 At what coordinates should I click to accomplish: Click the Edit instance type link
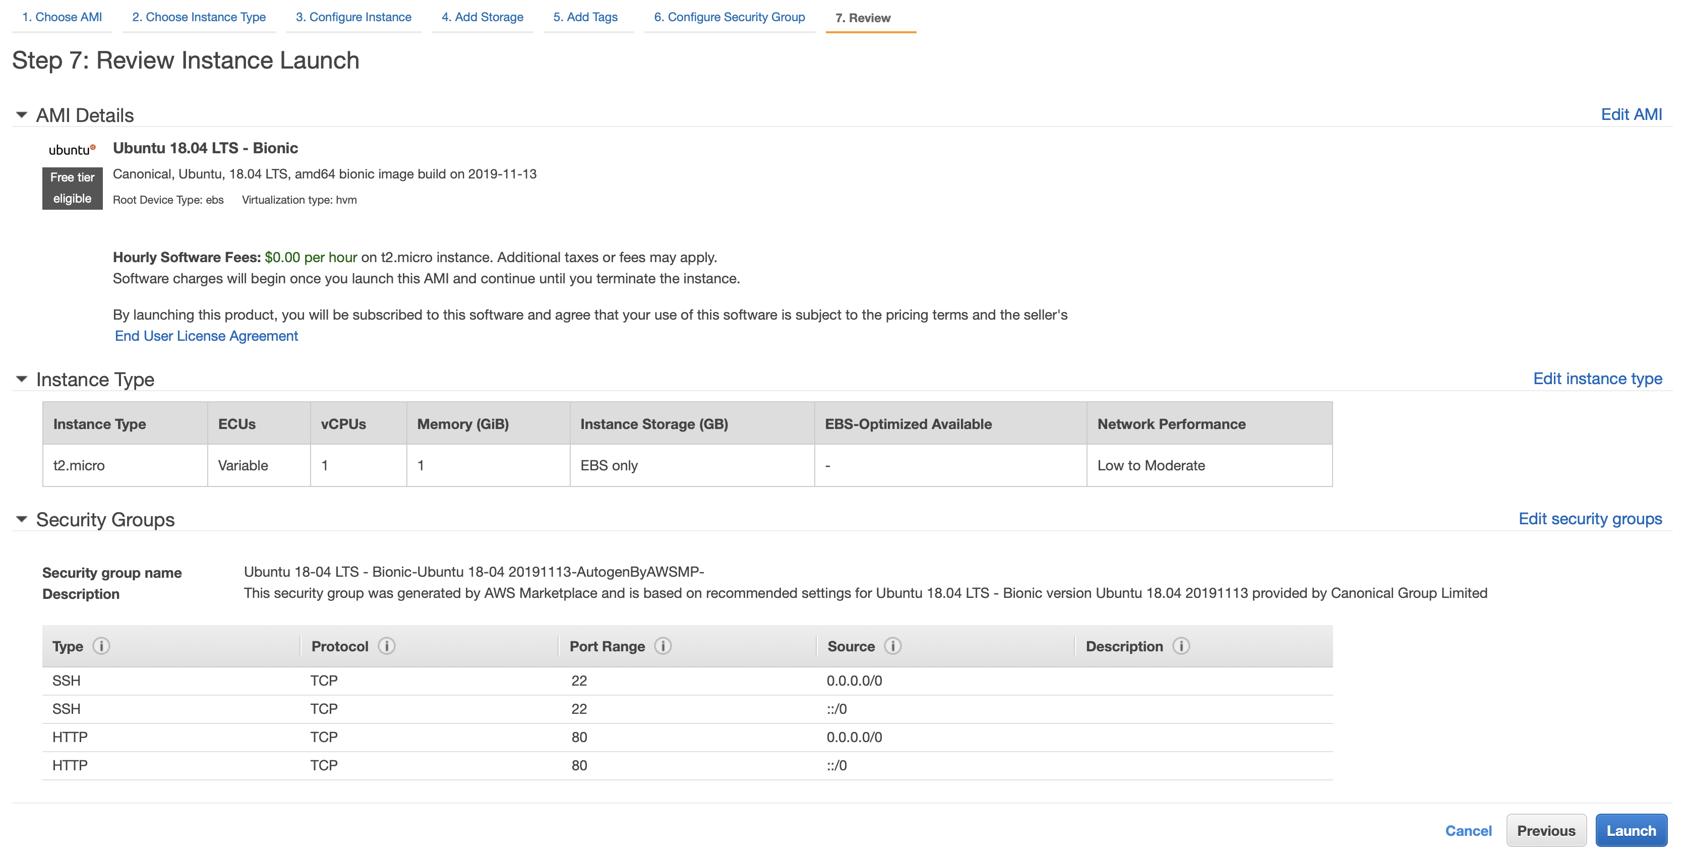(x=1597, y=379)
